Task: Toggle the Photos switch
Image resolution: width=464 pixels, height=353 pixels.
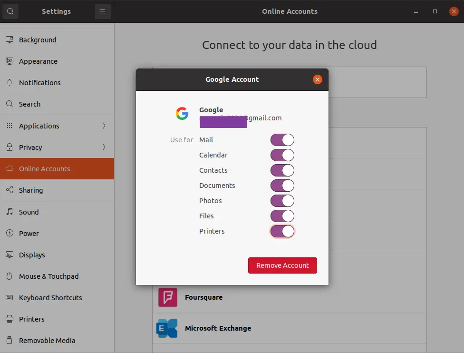Action: [x=282, y=200]
